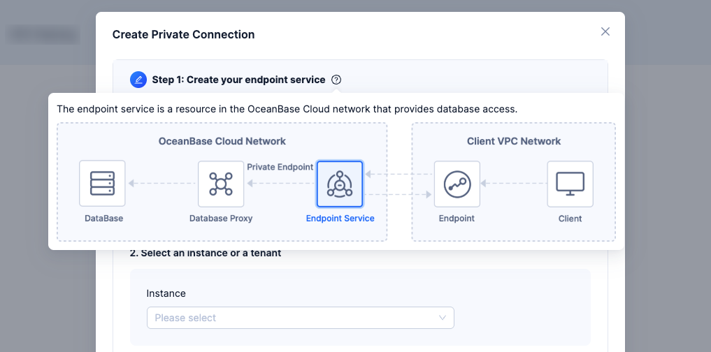
Task: Click the 'Create Private Connection' title
Action: (x=183, y=34)
